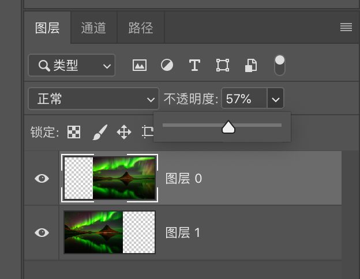Screen dimensions: 360x279
Task: Click the artboard nesting lock icon
Action: point(147,132)
